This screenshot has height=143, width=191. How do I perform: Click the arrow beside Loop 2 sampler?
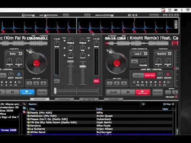tap(146, 54)
